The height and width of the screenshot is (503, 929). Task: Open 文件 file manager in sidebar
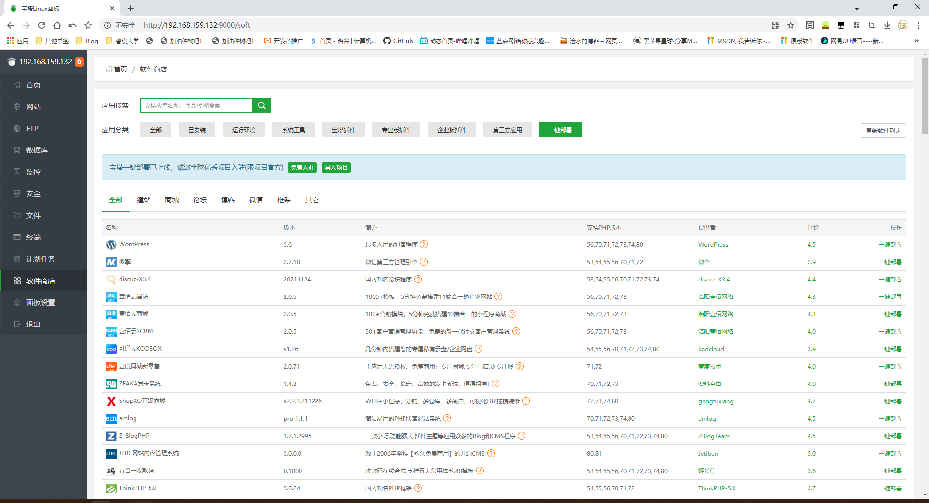pyautogui.click(x=33, y=215)
